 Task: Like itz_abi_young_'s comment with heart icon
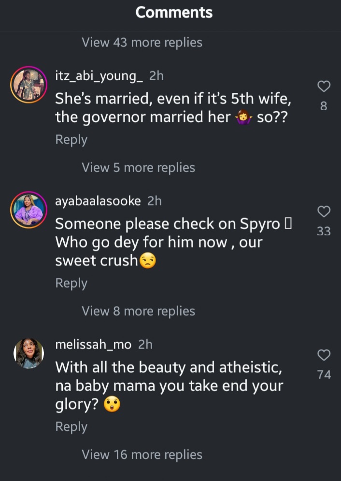(x=324, y=87)
